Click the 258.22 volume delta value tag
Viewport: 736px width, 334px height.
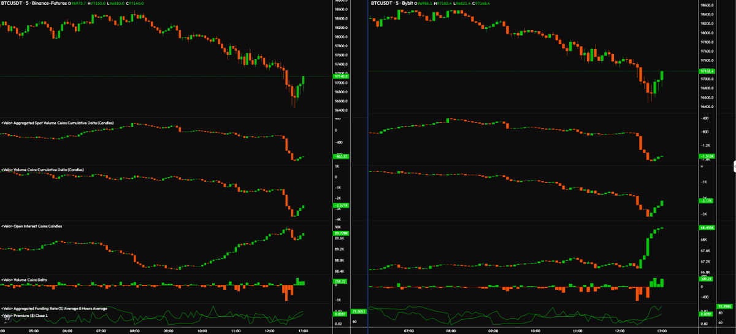[340, 281]
